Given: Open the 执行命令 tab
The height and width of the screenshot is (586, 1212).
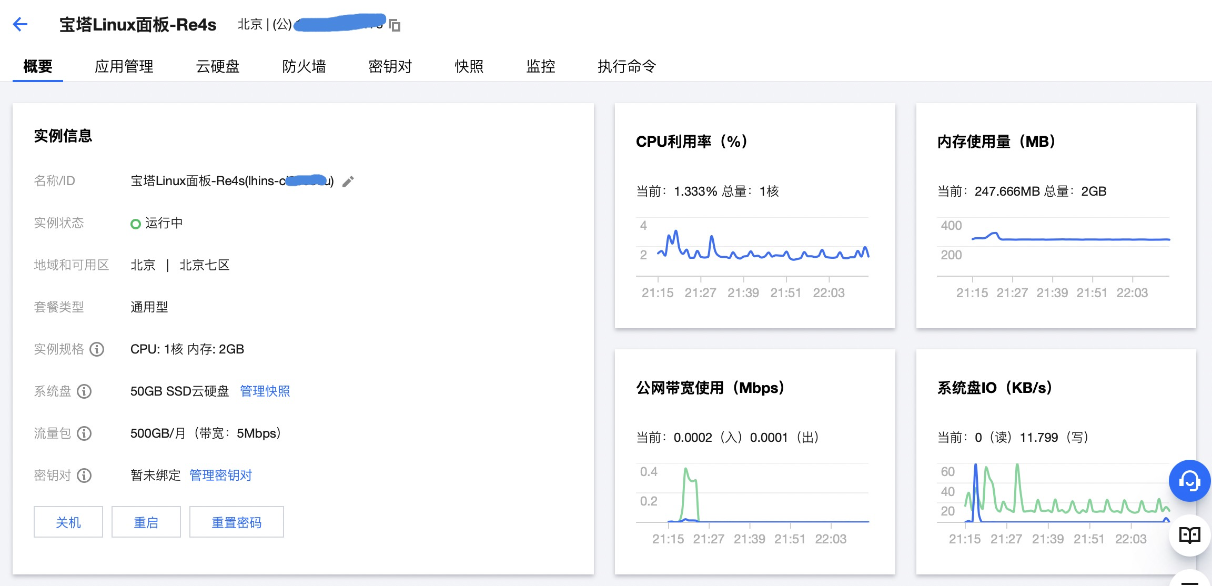Looking at the screenshot, I should [627, 66].
